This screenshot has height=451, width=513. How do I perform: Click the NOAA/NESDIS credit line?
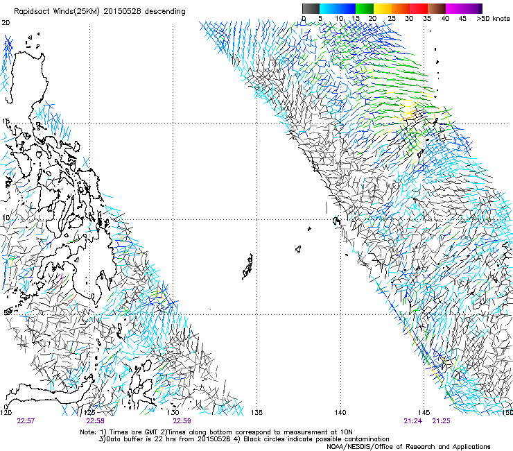[408, 447]
